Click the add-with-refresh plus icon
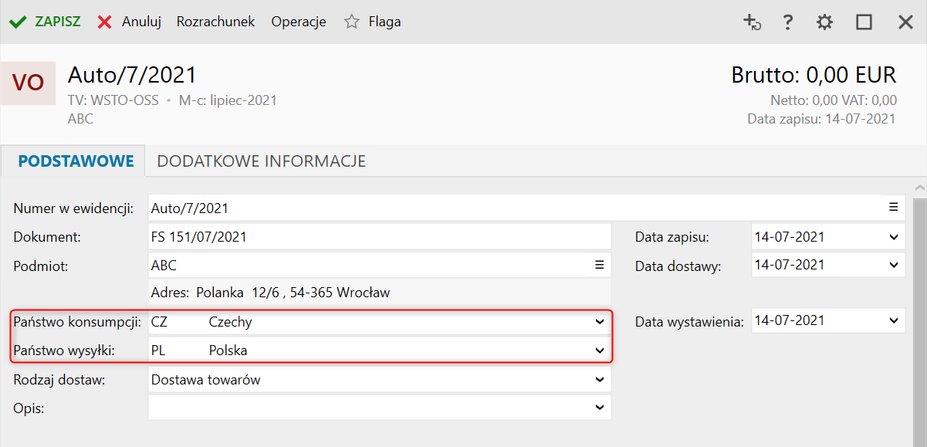The height and width of the screenshot is (447, 927). (x=752, y=22)
